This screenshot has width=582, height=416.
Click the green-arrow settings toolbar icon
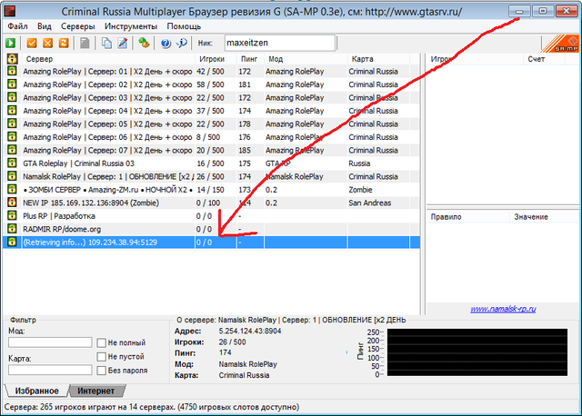pos(144,43)
